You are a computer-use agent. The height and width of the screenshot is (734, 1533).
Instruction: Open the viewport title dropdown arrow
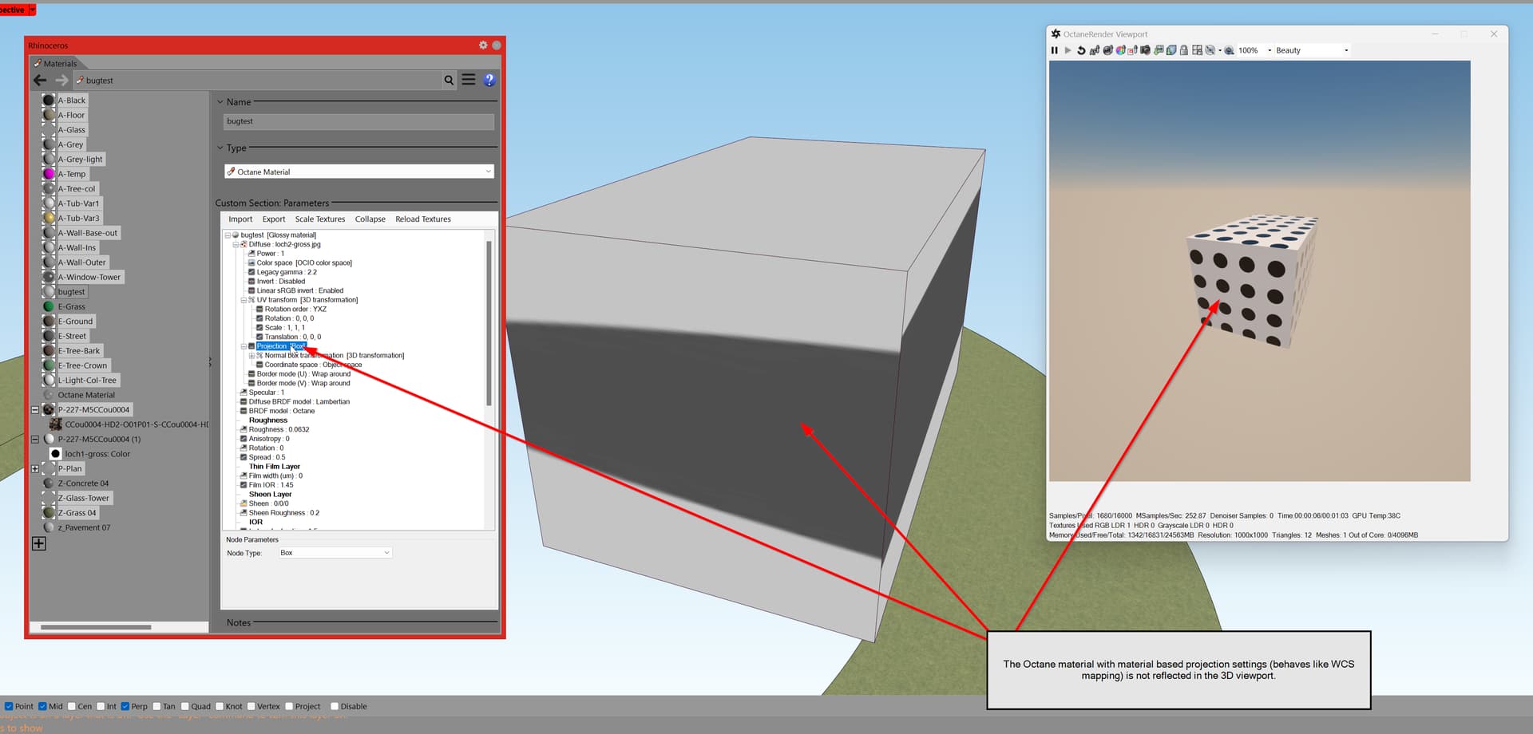[32, 10]
